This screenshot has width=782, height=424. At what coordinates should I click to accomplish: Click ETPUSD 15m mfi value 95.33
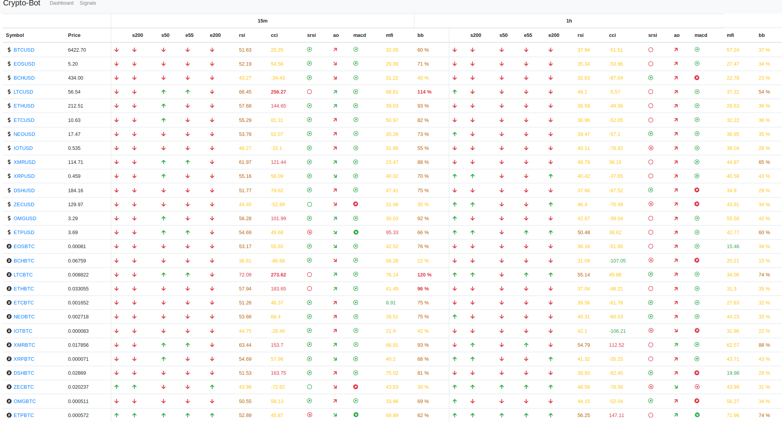[x=392, y=232]
